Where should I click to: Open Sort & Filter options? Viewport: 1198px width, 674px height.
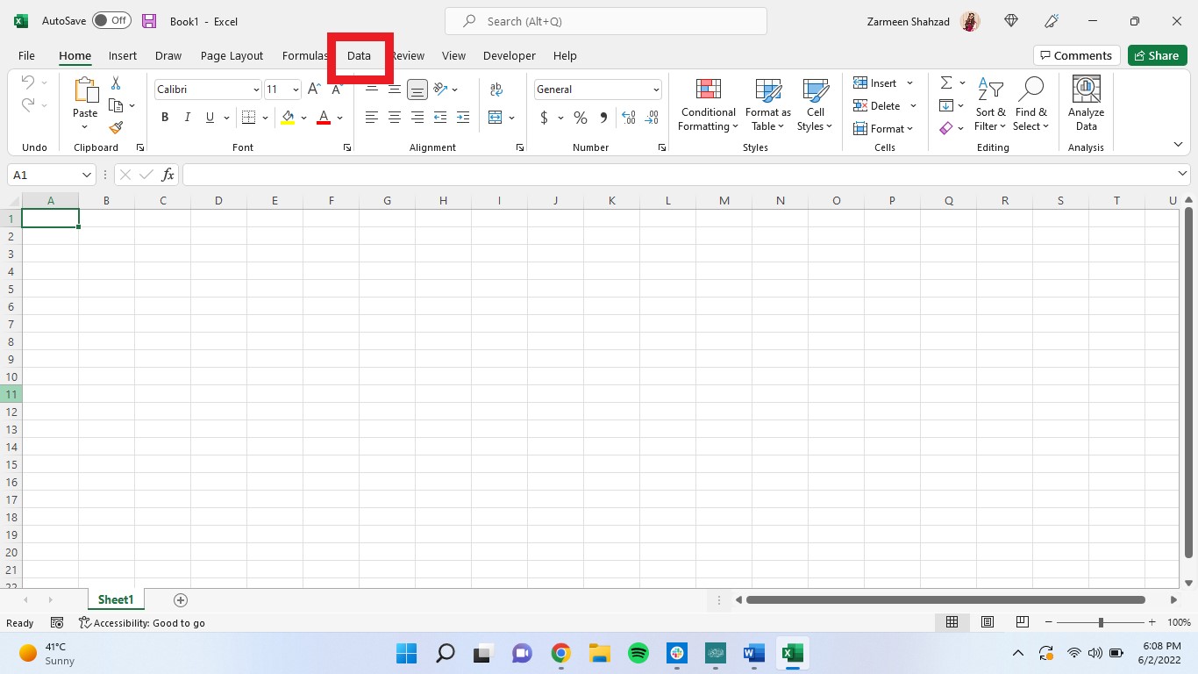[x=990, y=105]
